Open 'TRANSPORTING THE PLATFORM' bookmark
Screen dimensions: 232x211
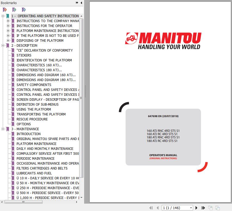tap(41, 114)
